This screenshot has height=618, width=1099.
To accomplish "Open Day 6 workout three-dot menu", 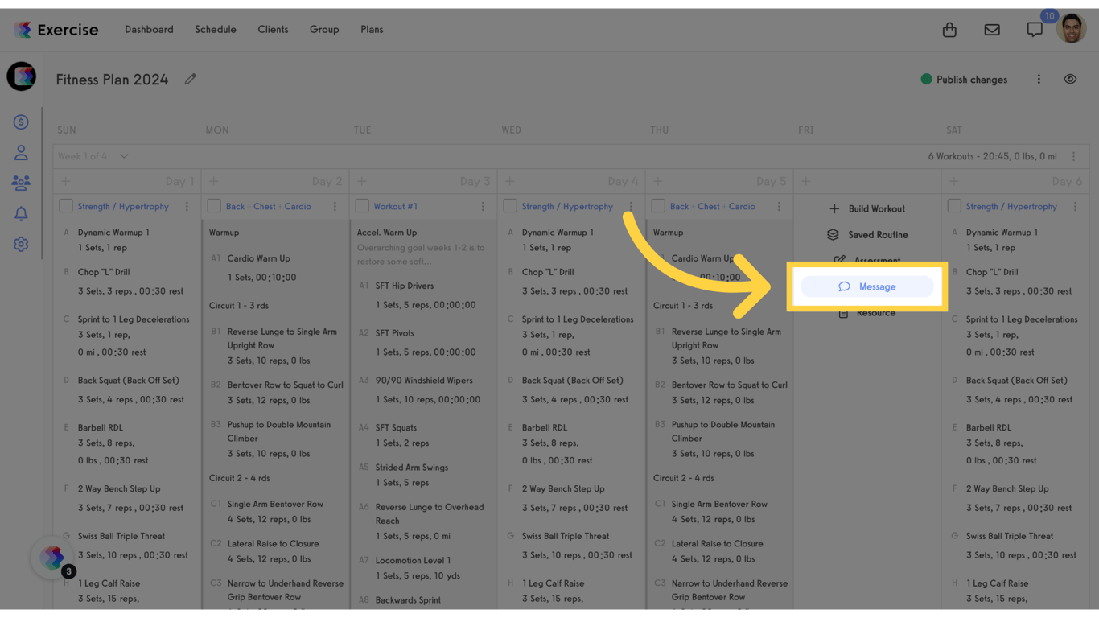I will click(x=1075, y=207).
